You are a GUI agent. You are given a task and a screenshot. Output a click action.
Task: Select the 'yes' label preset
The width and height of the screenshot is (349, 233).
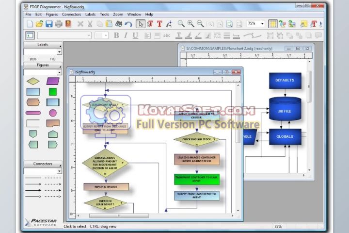coord(33,59)
